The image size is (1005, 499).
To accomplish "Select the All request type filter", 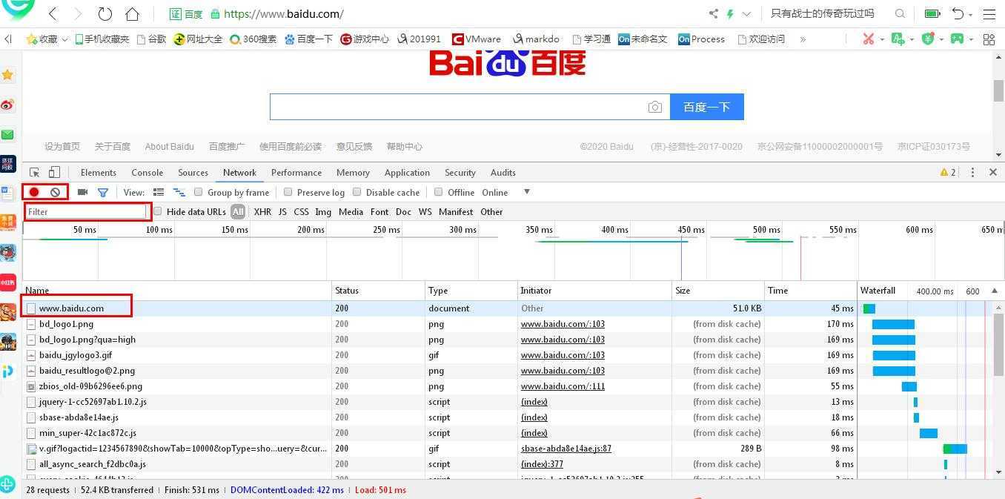I will 238,211.
